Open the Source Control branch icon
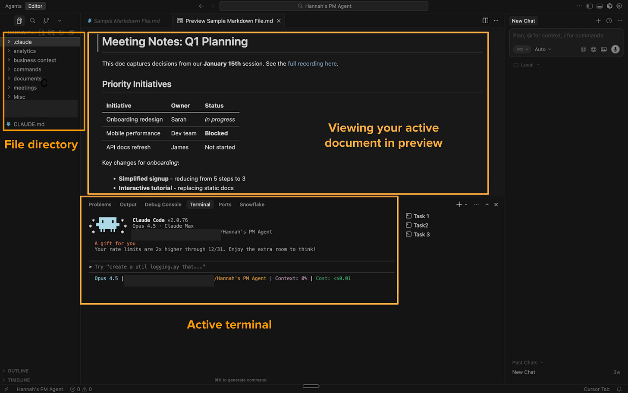Screen dimensions: 628x393 tap(46, 21)
